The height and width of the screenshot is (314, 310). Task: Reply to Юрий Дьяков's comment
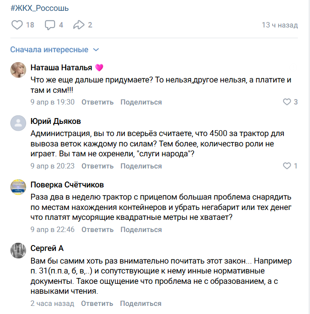pos(97,166)
